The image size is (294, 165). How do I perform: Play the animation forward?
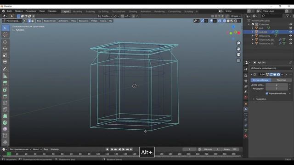coord(123,149)
